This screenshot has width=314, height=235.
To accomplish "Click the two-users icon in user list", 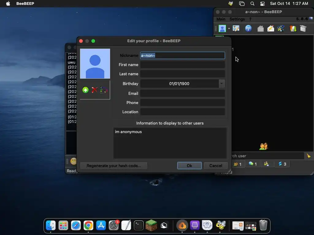I will (x=263, y=146).
